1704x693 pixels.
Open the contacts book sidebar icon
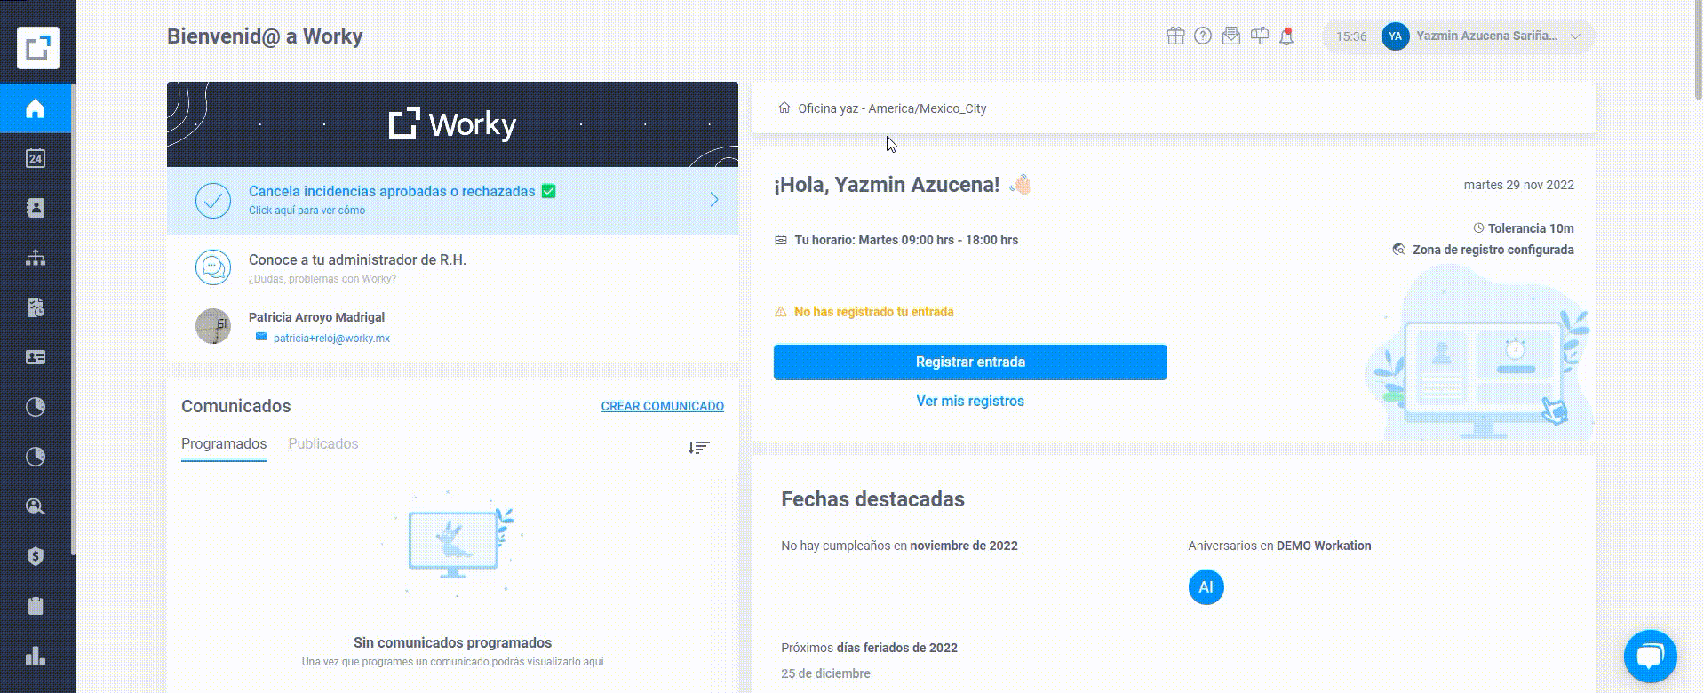point(36,208)
